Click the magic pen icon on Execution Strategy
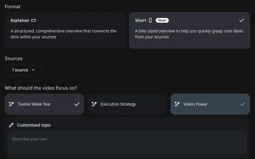This screenshot has height=159, width=255. [94, 104]
